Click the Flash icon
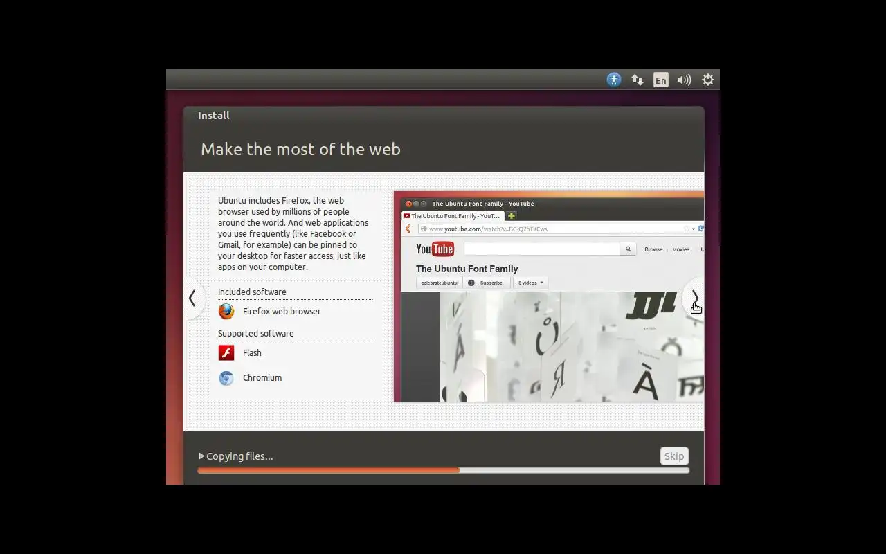886x554 pixels. (226, 353)
